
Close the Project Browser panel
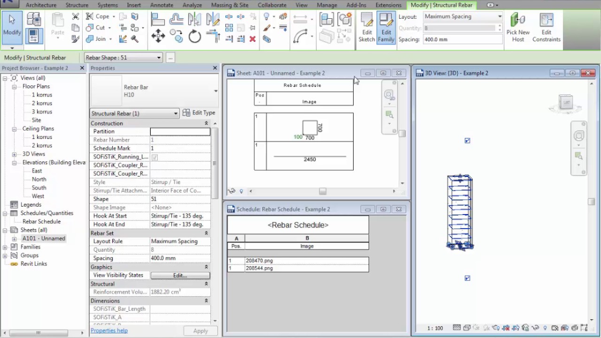82,68
